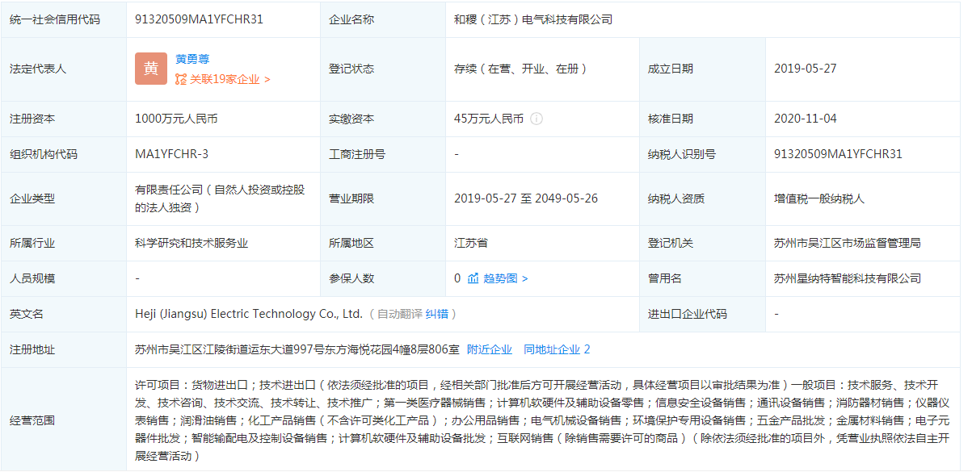This screenshot has height=472, width=972.
Task: Click the 纠错 correction link
Action: (437, 314)
